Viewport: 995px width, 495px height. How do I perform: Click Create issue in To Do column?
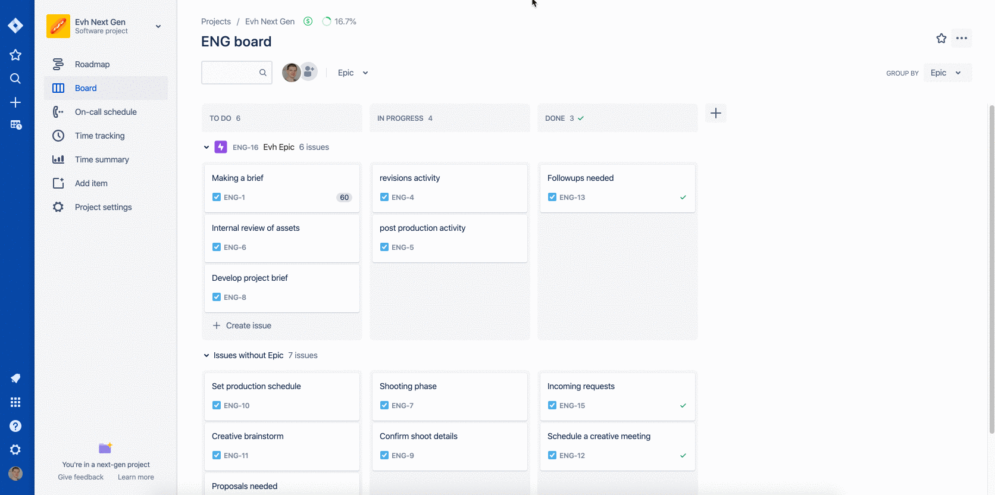click(x=242, y=325)
